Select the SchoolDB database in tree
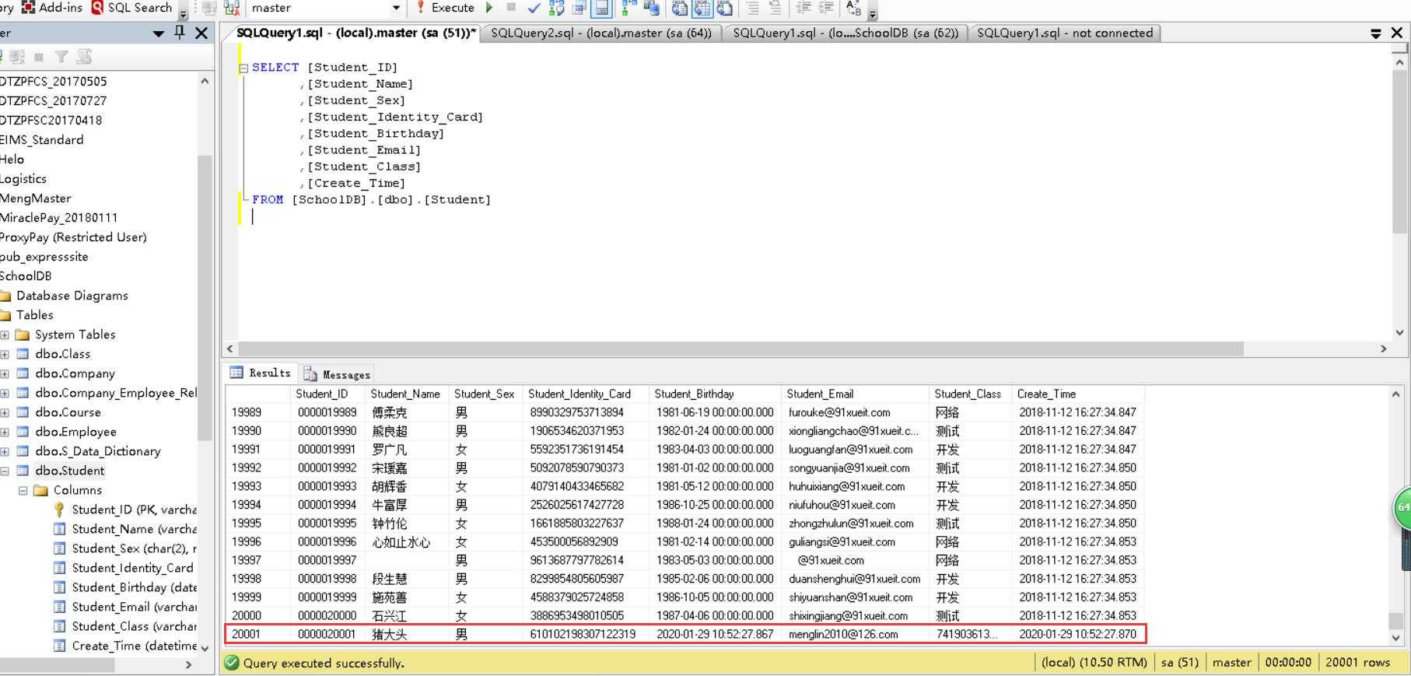This screenshot has width=1411, height=676. click(x=26, y=276)
